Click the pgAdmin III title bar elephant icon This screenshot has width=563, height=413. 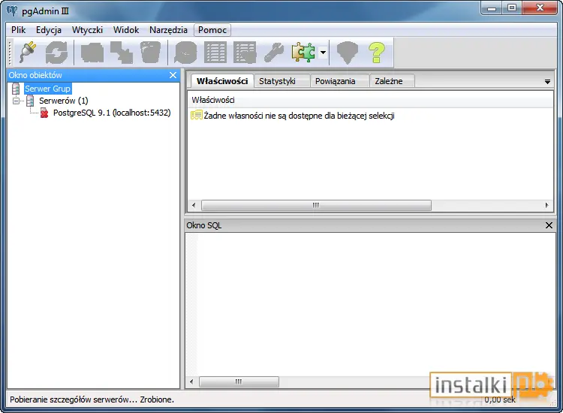pos(12,11)
